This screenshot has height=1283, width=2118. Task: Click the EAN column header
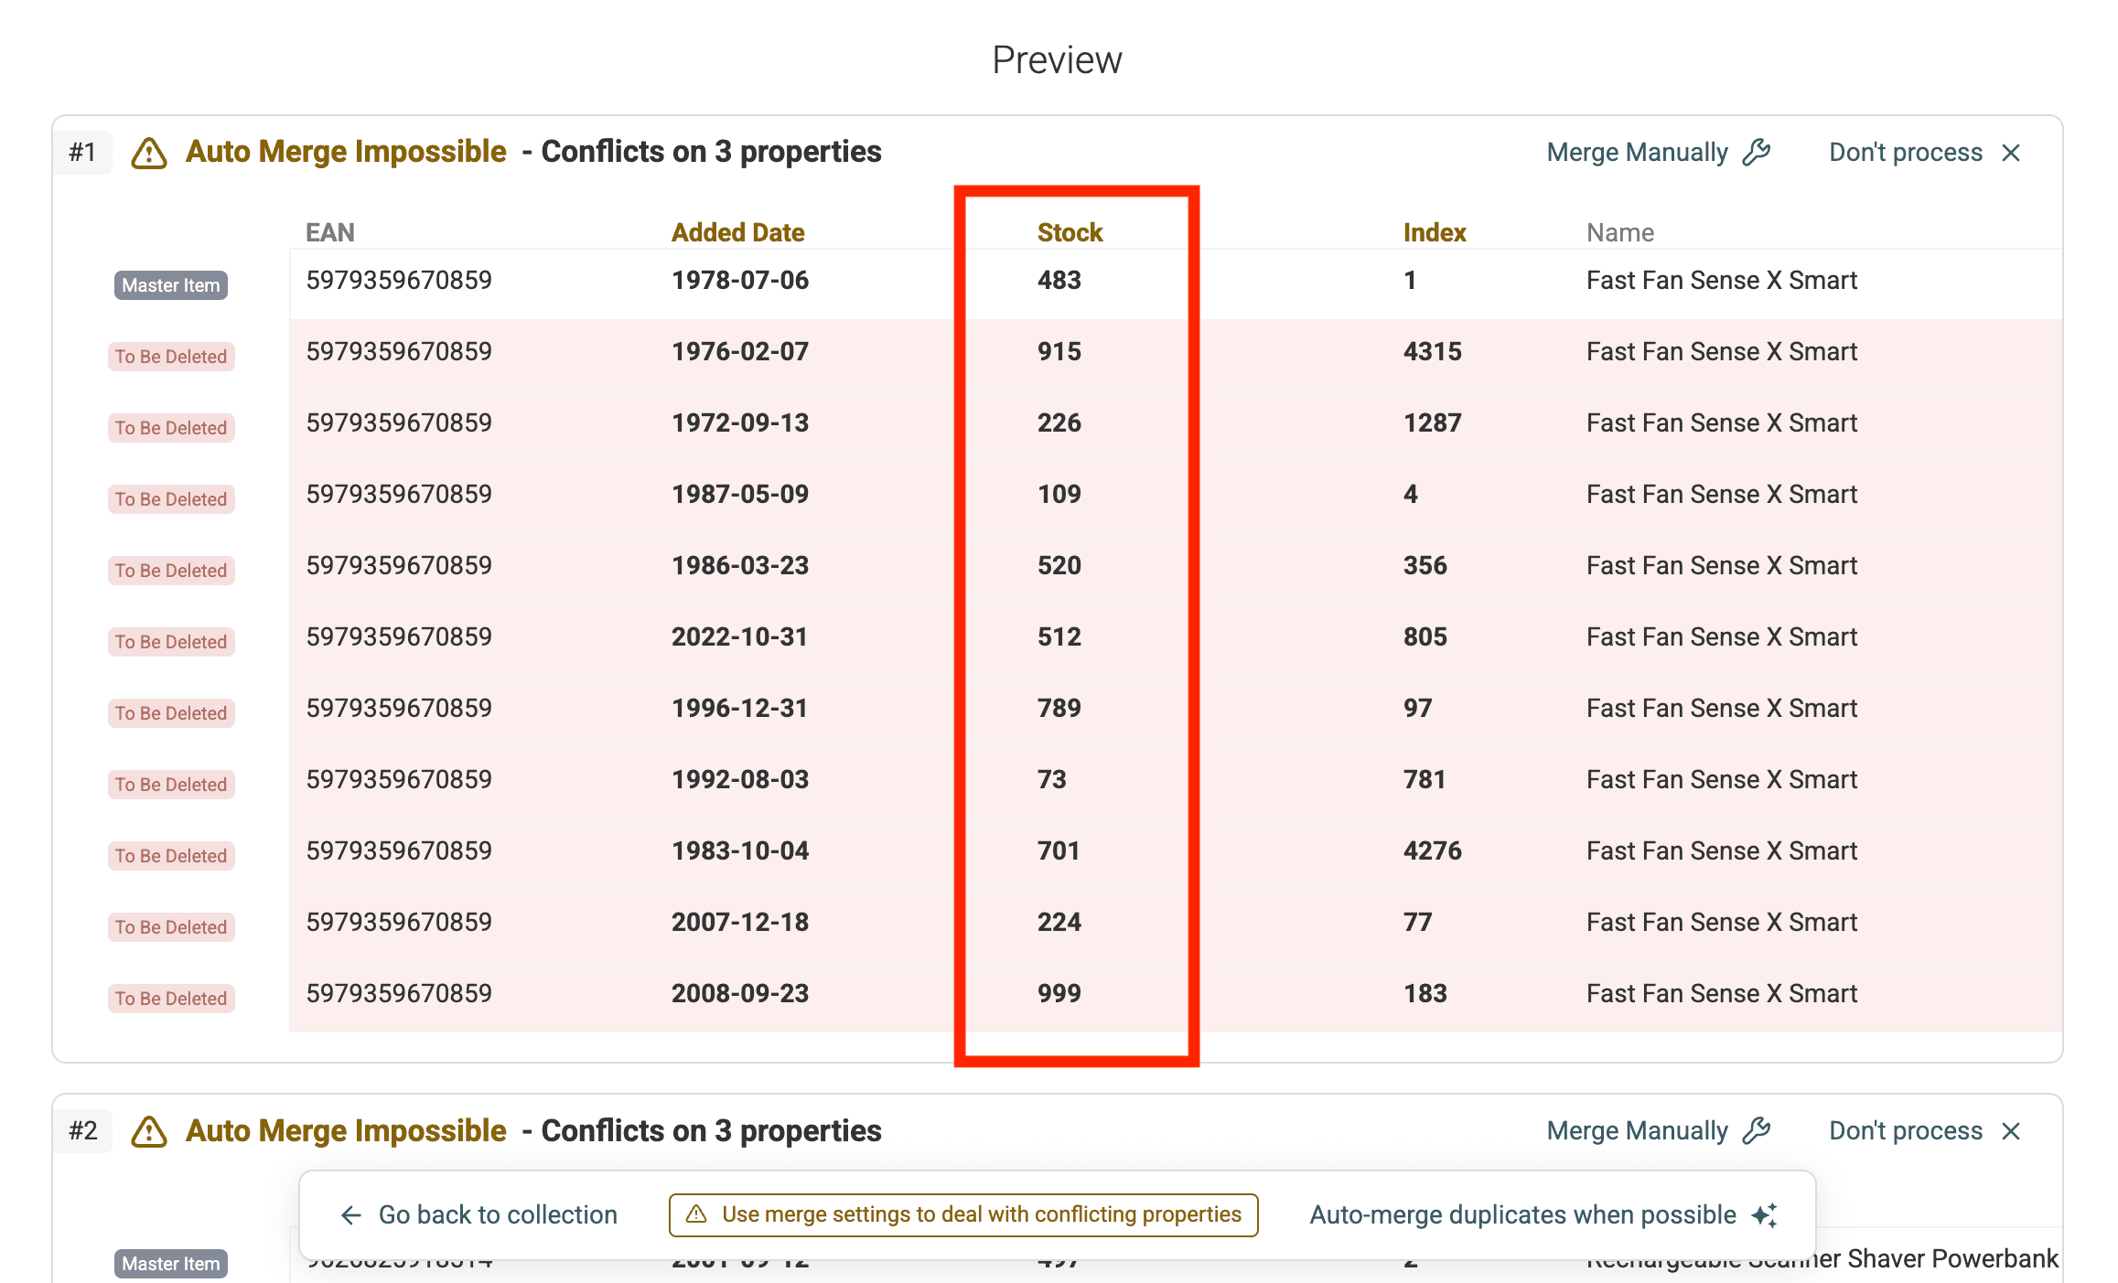click(x=329, y=232)
